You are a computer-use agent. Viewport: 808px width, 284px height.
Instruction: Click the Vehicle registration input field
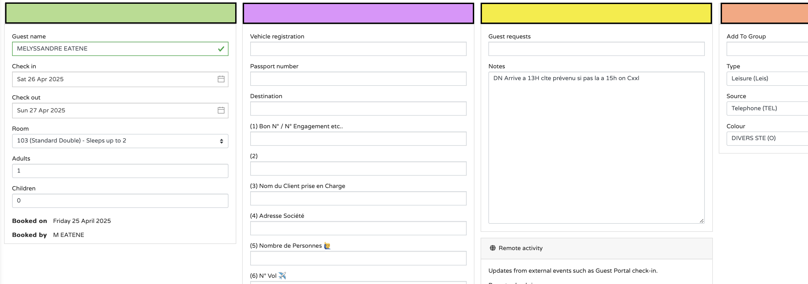(x=358, y=49)
